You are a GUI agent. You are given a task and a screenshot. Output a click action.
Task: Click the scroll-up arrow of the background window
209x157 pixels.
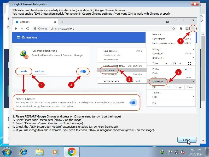coord(203,35)
